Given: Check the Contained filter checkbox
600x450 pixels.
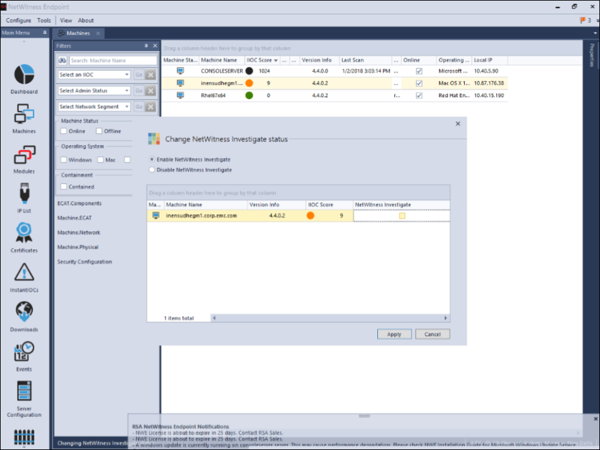Looking at the screenshot, I should [x=63, y=186].
